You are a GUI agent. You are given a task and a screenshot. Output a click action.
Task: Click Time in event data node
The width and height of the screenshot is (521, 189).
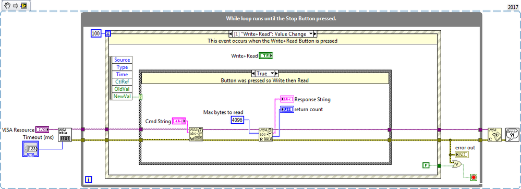(122, 75)
